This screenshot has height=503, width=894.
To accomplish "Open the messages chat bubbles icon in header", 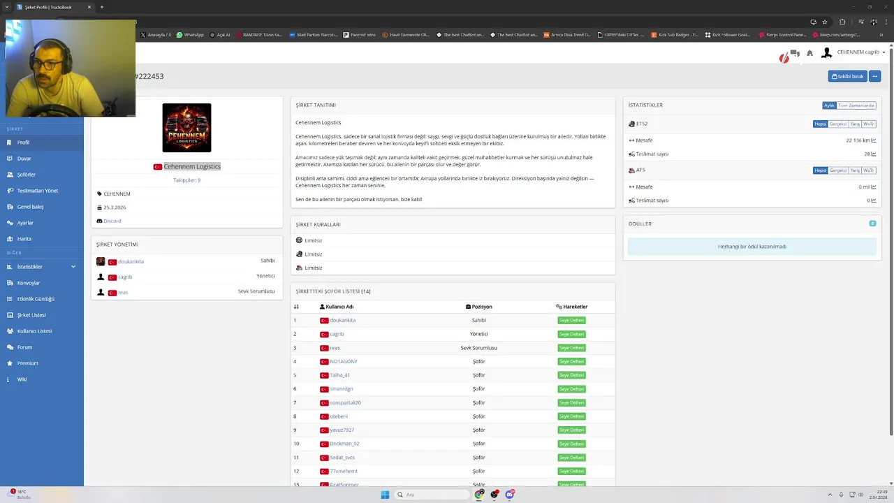I will [x=795, y=53].
